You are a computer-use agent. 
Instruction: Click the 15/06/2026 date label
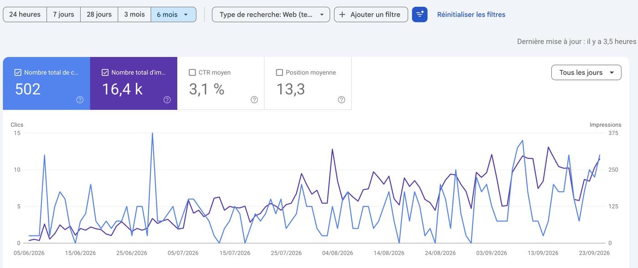(x=81, y=253)
